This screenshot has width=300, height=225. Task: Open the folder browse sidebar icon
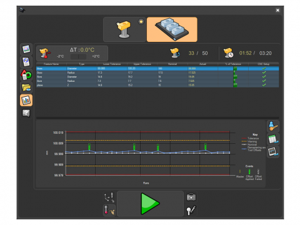point(26,87)
